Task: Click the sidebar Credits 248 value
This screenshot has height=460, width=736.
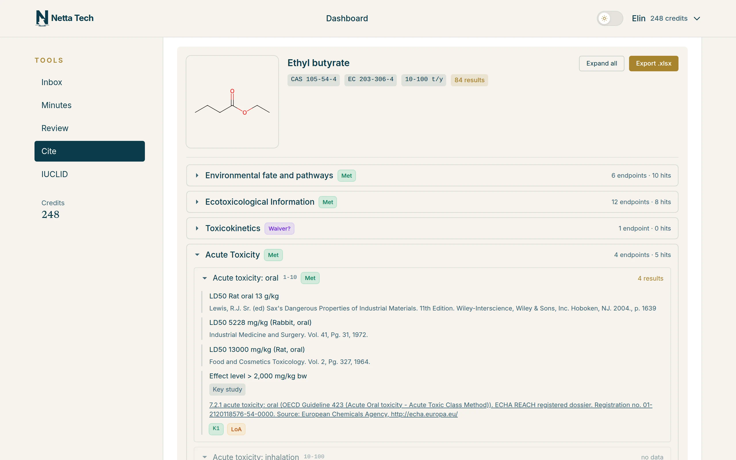Action: 51,214
